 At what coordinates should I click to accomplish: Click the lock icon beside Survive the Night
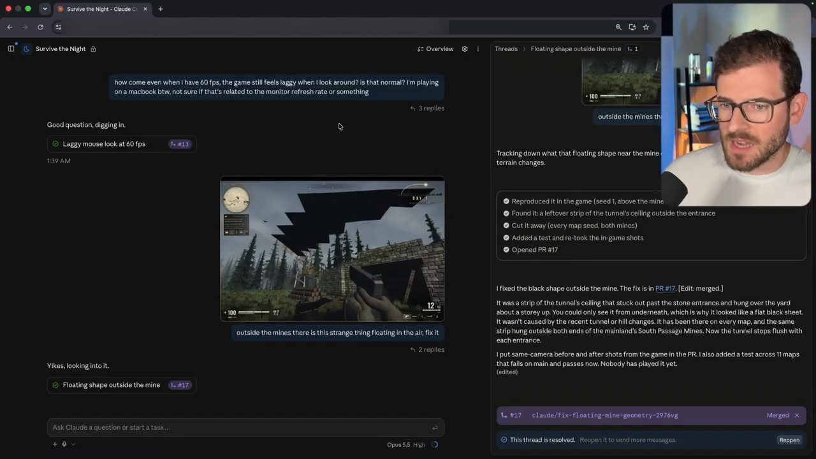tap(93, 49)
